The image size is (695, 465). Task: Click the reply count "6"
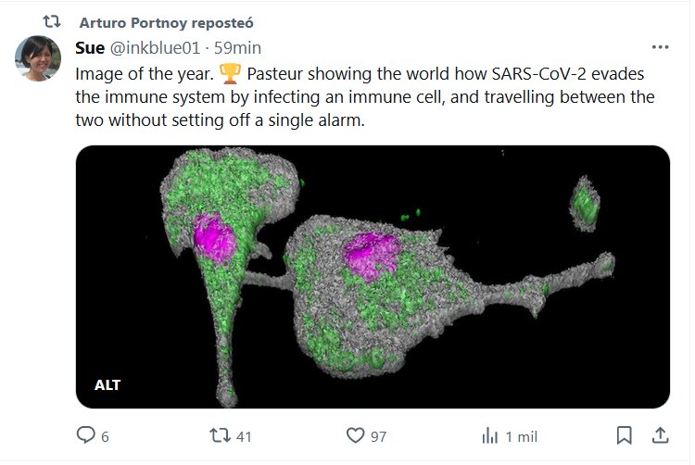pyautogui.click(x=105, y=436)
